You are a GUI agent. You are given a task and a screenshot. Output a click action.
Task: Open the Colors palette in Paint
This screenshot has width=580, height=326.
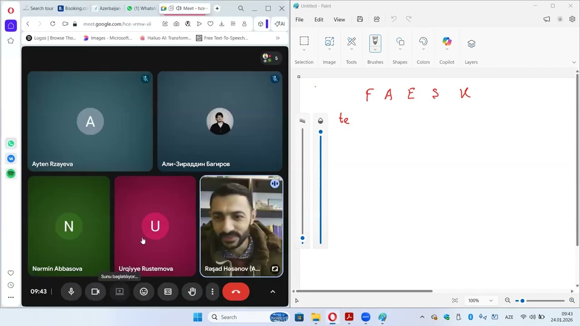pyautogui.click(x=423, y=41)
